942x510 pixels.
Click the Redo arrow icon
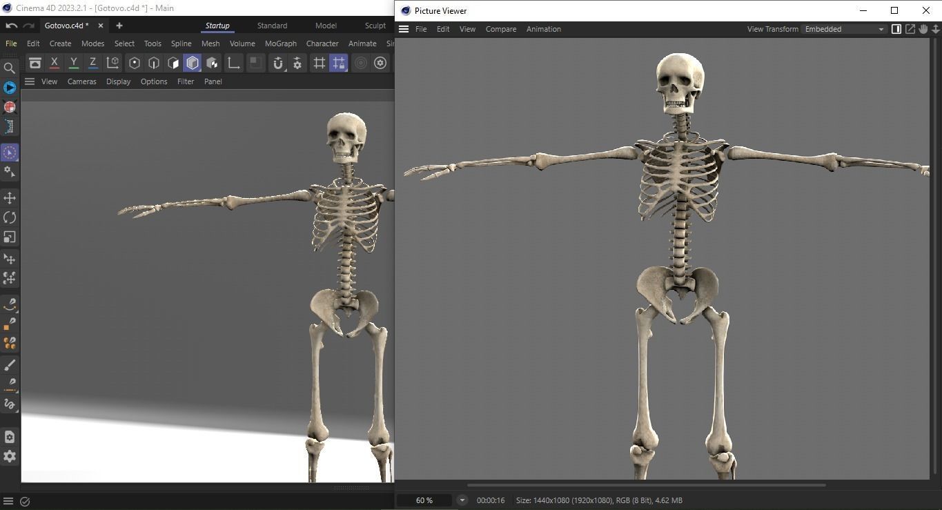(x=28, y=26)
